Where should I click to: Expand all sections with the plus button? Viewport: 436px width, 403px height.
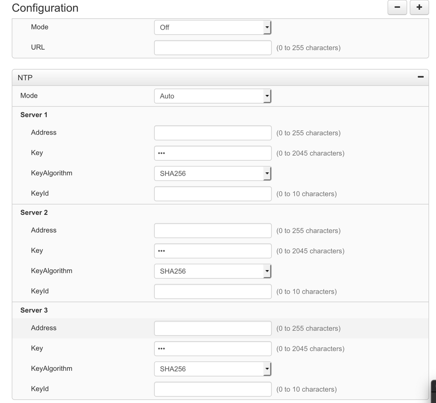coord(419,7)
